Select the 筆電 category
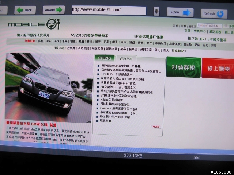234x175 pixels. coord(64,41)
